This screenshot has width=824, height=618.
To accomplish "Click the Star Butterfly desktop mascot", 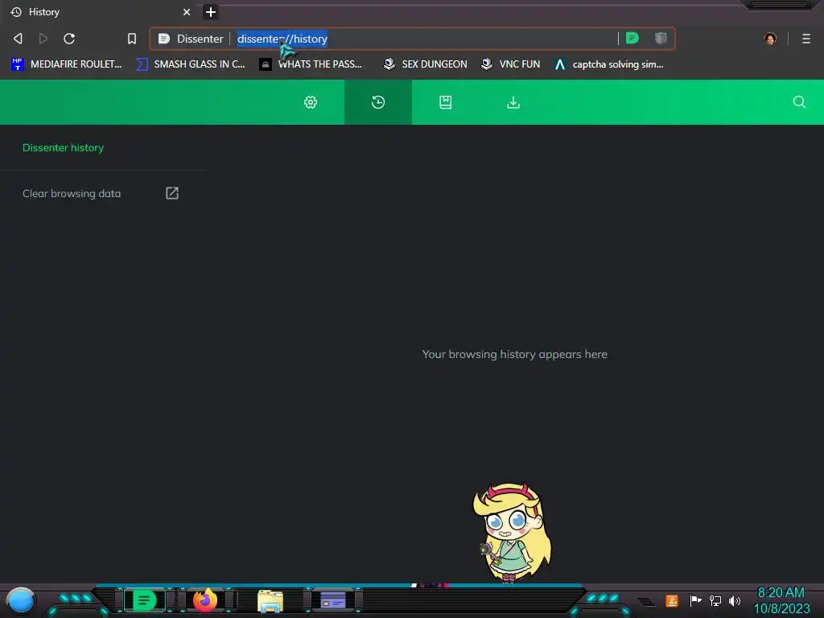I will click(x=511, y=533).
